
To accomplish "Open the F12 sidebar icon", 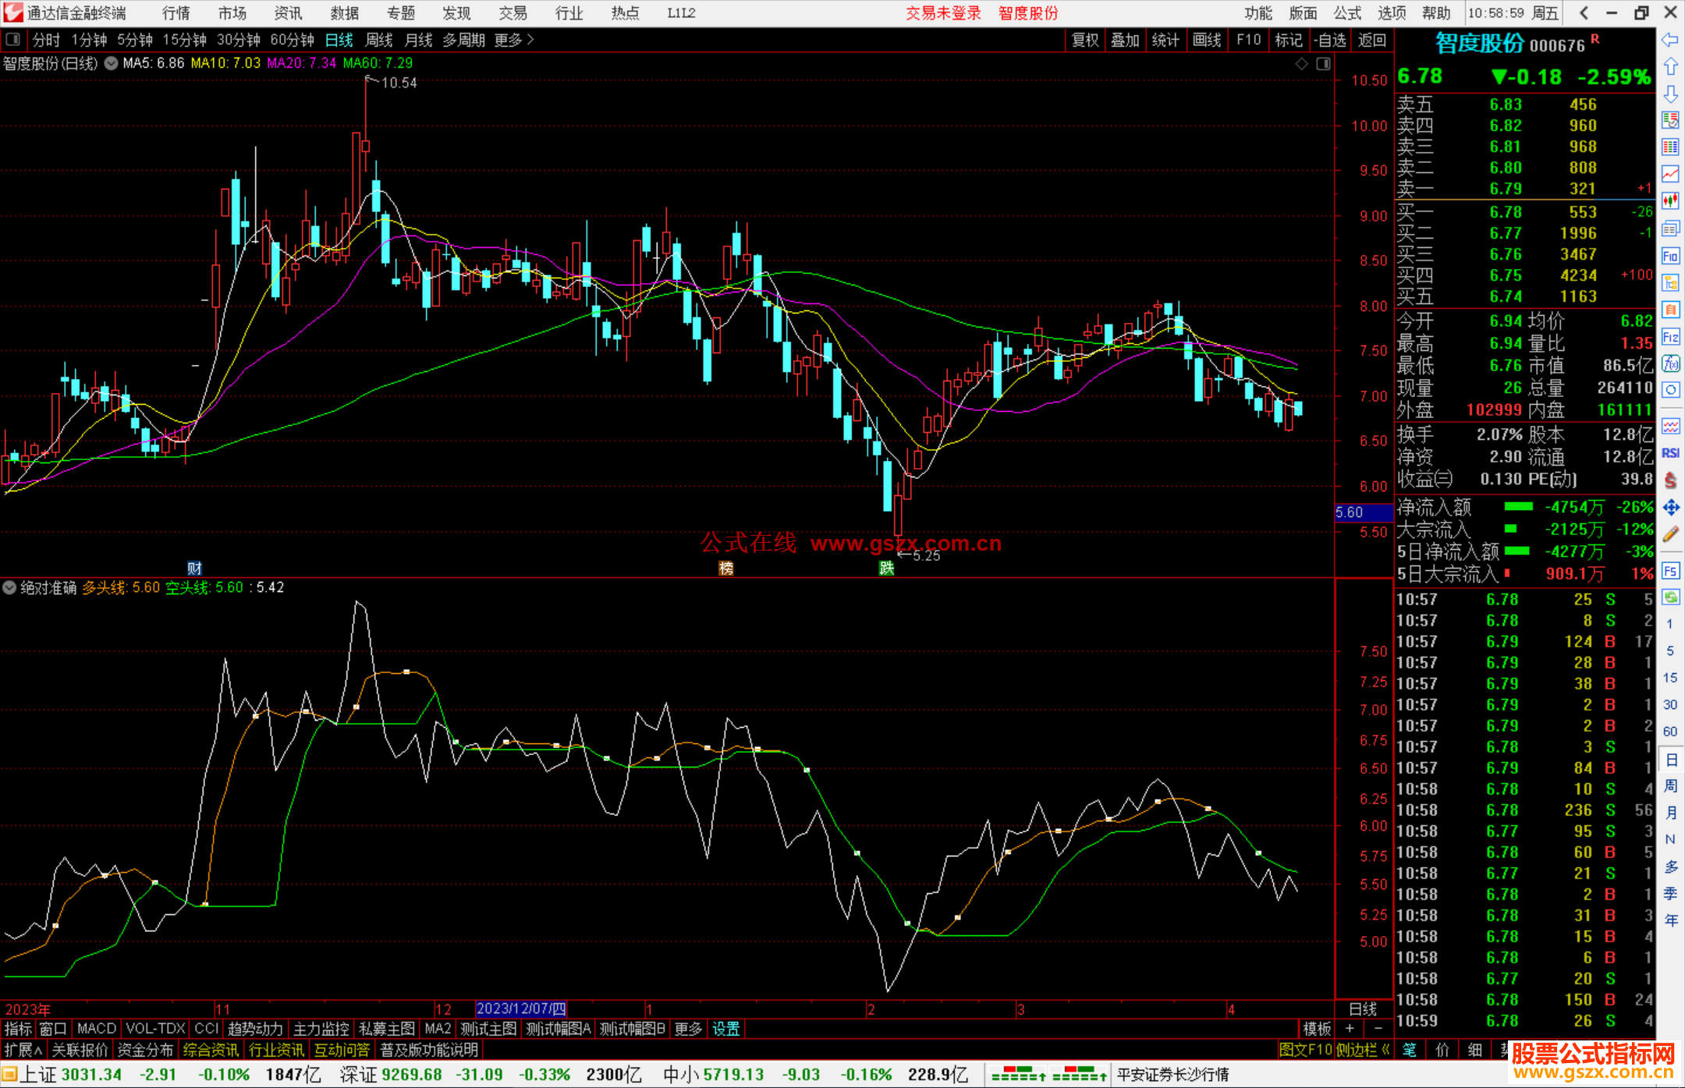I will [1670, 337].
